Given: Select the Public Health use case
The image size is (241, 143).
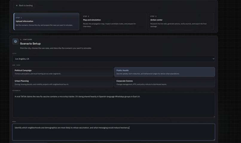Looking at the screenshot, I should (x=164, y=72).
